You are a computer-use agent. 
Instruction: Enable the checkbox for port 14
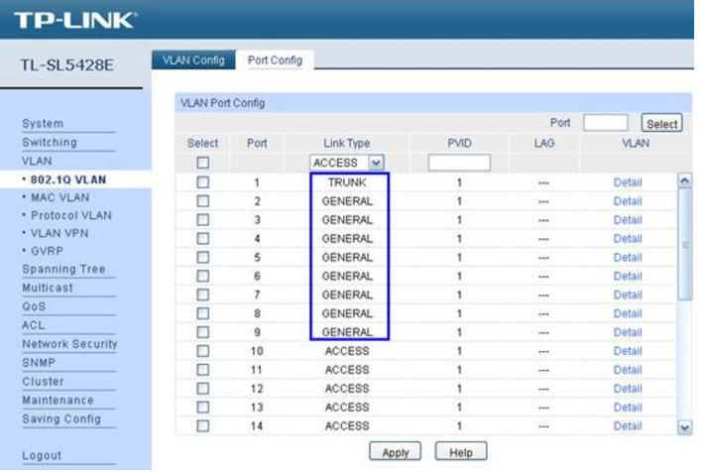(202, 426)
